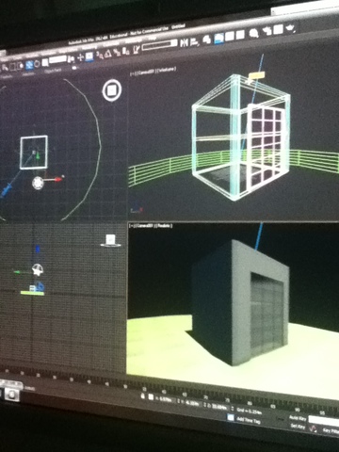Click the Use Pivot Point Center icon
The width and height of the screenshot is (339, 452).
coord(71,59)
